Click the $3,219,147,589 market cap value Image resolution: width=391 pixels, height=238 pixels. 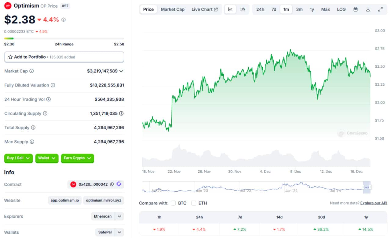tap(102, 71)
